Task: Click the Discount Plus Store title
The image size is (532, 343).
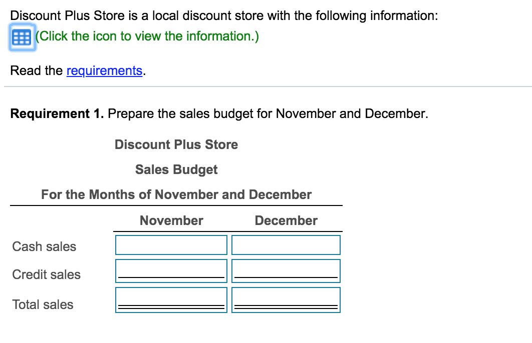Action: click(x=176, y=144)
